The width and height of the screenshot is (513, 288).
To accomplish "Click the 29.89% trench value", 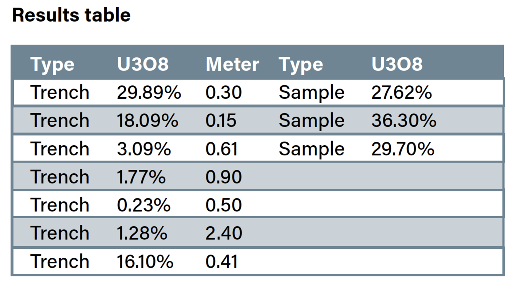I will point(149,93).
